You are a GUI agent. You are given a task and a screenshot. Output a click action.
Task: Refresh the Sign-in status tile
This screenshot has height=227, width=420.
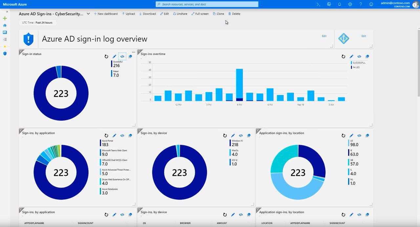pyautogui.click(x=106, y=57)
